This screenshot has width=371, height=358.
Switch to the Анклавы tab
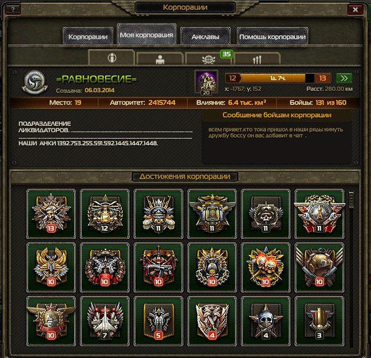205,36
